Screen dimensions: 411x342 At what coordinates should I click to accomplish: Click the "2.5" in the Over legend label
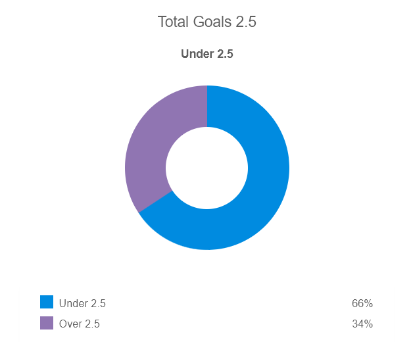(x=93, y=324)
